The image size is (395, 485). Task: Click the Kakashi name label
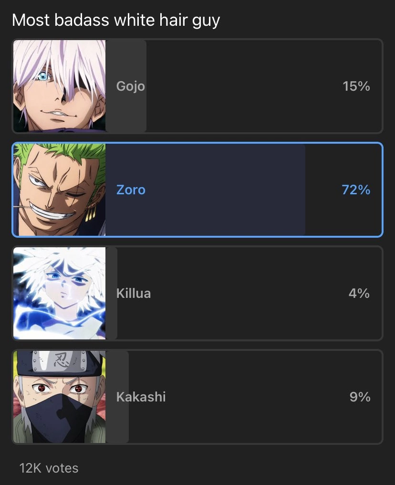[141, 397]
